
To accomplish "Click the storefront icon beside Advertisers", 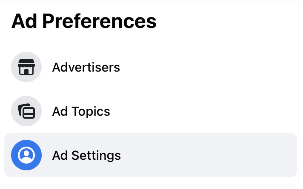I will [26, 67].
